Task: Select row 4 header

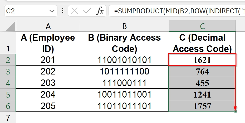Action: 8,83
